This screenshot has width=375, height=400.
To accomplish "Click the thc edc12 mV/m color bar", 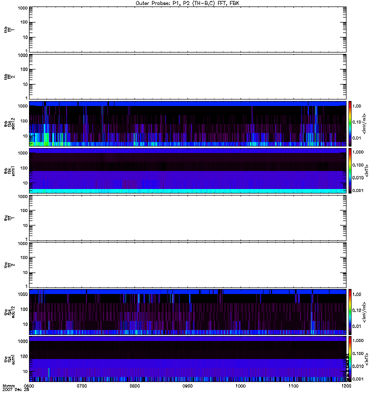I will click(351, 311).
